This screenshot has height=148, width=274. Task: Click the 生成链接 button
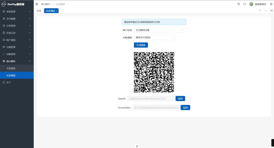pos(141,45)
